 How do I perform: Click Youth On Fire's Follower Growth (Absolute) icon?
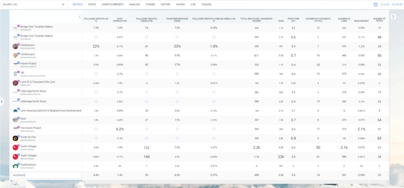(146, 138)
